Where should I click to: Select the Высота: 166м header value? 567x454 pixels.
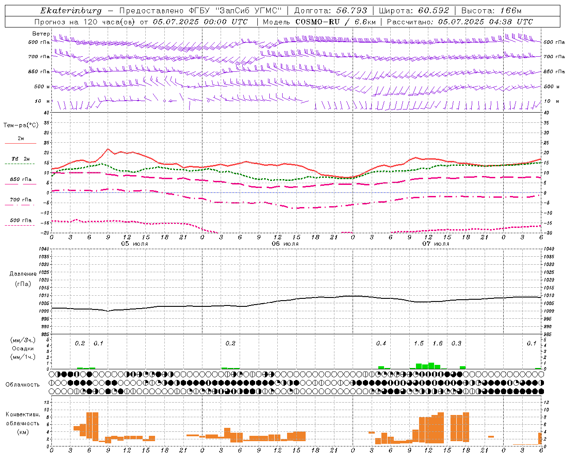[491, 11]
